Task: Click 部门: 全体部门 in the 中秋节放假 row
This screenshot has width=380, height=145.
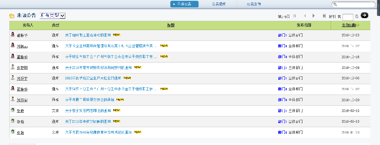Action: coord(290,121)
